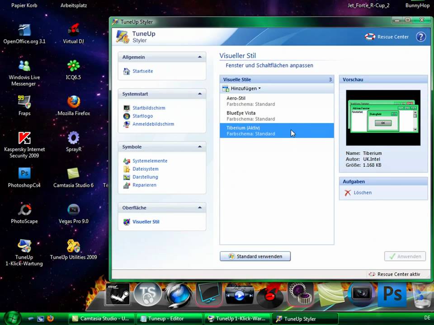
Task: Open Kaspersky Internet Security 2009 icon
Action: 24,145
